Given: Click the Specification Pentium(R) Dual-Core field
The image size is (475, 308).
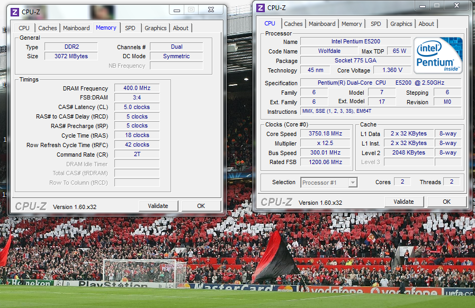Looking at the screenshot, I should coord(381,83).
